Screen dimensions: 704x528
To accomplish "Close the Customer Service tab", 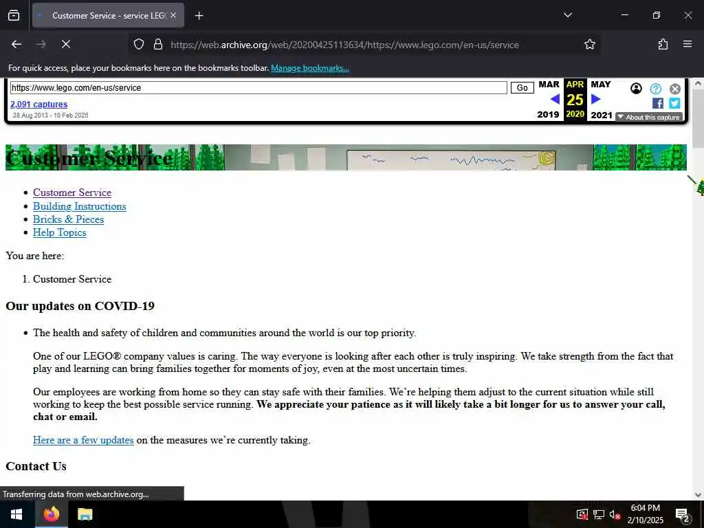I will tap(173, 15).
